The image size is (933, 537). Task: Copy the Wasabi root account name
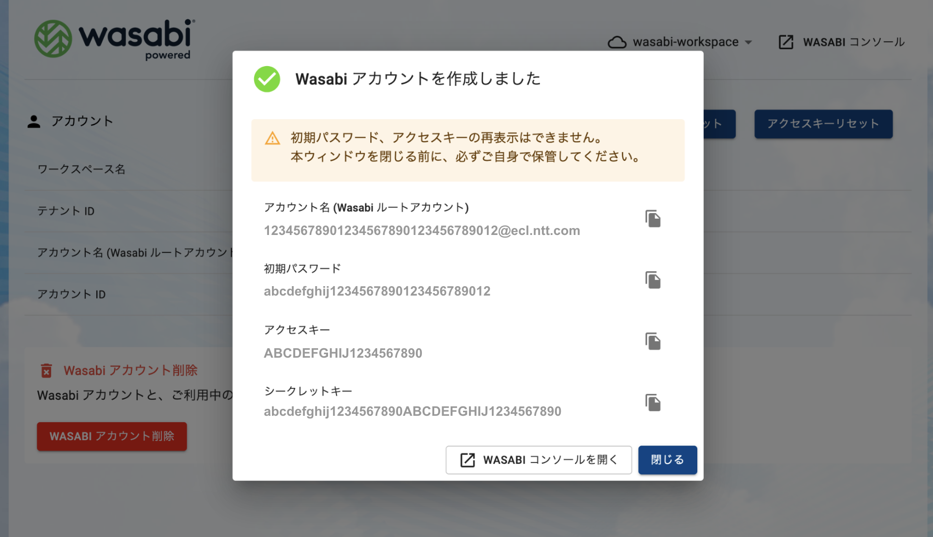(653, 219)
